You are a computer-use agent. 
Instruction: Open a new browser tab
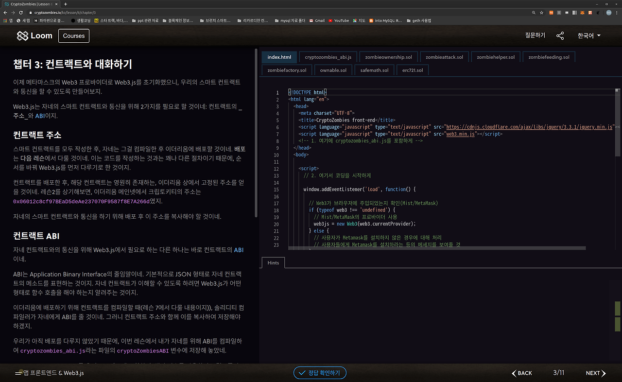coord(66,4)
